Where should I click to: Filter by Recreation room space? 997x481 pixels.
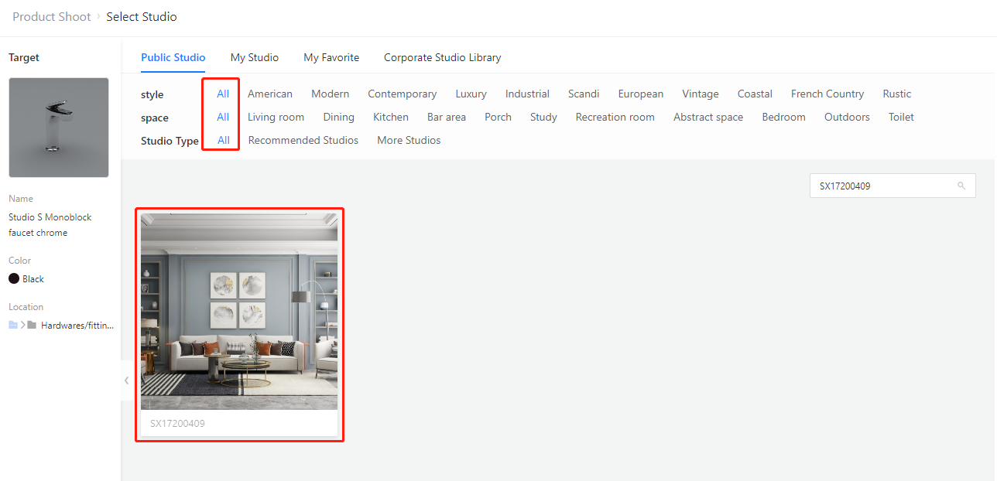pyautogui.click(x=615, y=117)
